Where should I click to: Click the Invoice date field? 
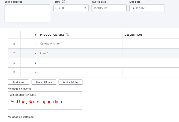point(109,8)
